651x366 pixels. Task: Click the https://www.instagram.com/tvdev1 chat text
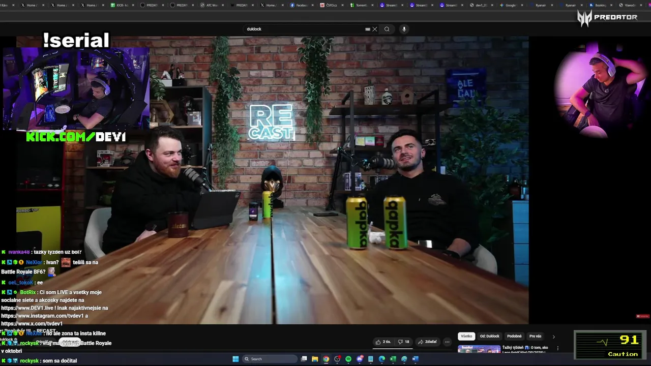tap(41, 316)
